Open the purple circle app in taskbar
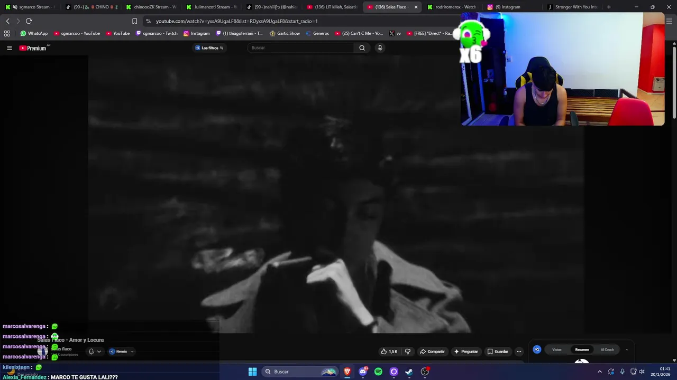The height and width of the screenshot is (380, 677). [394, 372]
